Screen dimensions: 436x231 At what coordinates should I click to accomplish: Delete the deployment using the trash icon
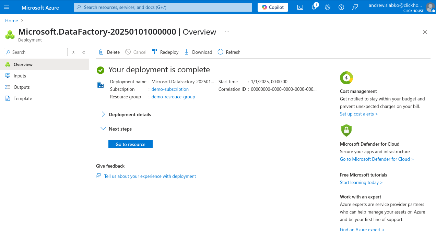(101, 52)
